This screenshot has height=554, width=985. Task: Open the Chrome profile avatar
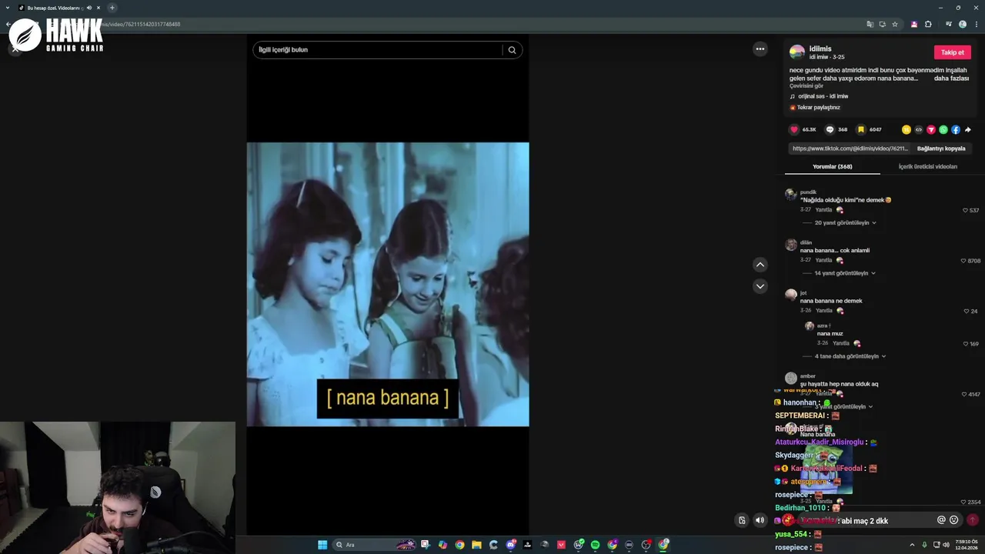[x=963, y=24]
